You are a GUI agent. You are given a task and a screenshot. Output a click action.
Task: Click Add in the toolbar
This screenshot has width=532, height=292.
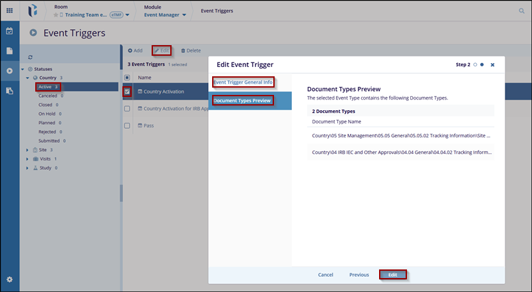tap(135, 50)
